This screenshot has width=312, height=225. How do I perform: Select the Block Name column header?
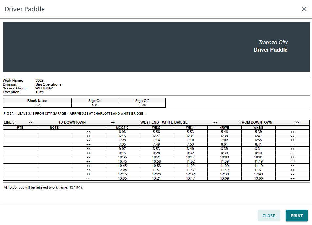click(37, 101)
